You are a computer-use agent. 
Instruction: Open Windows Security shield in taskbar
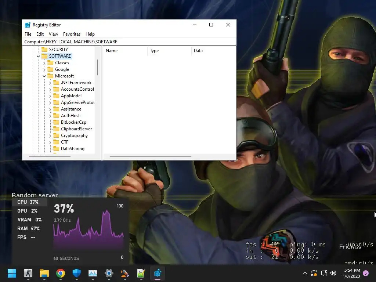click(76, 273)
